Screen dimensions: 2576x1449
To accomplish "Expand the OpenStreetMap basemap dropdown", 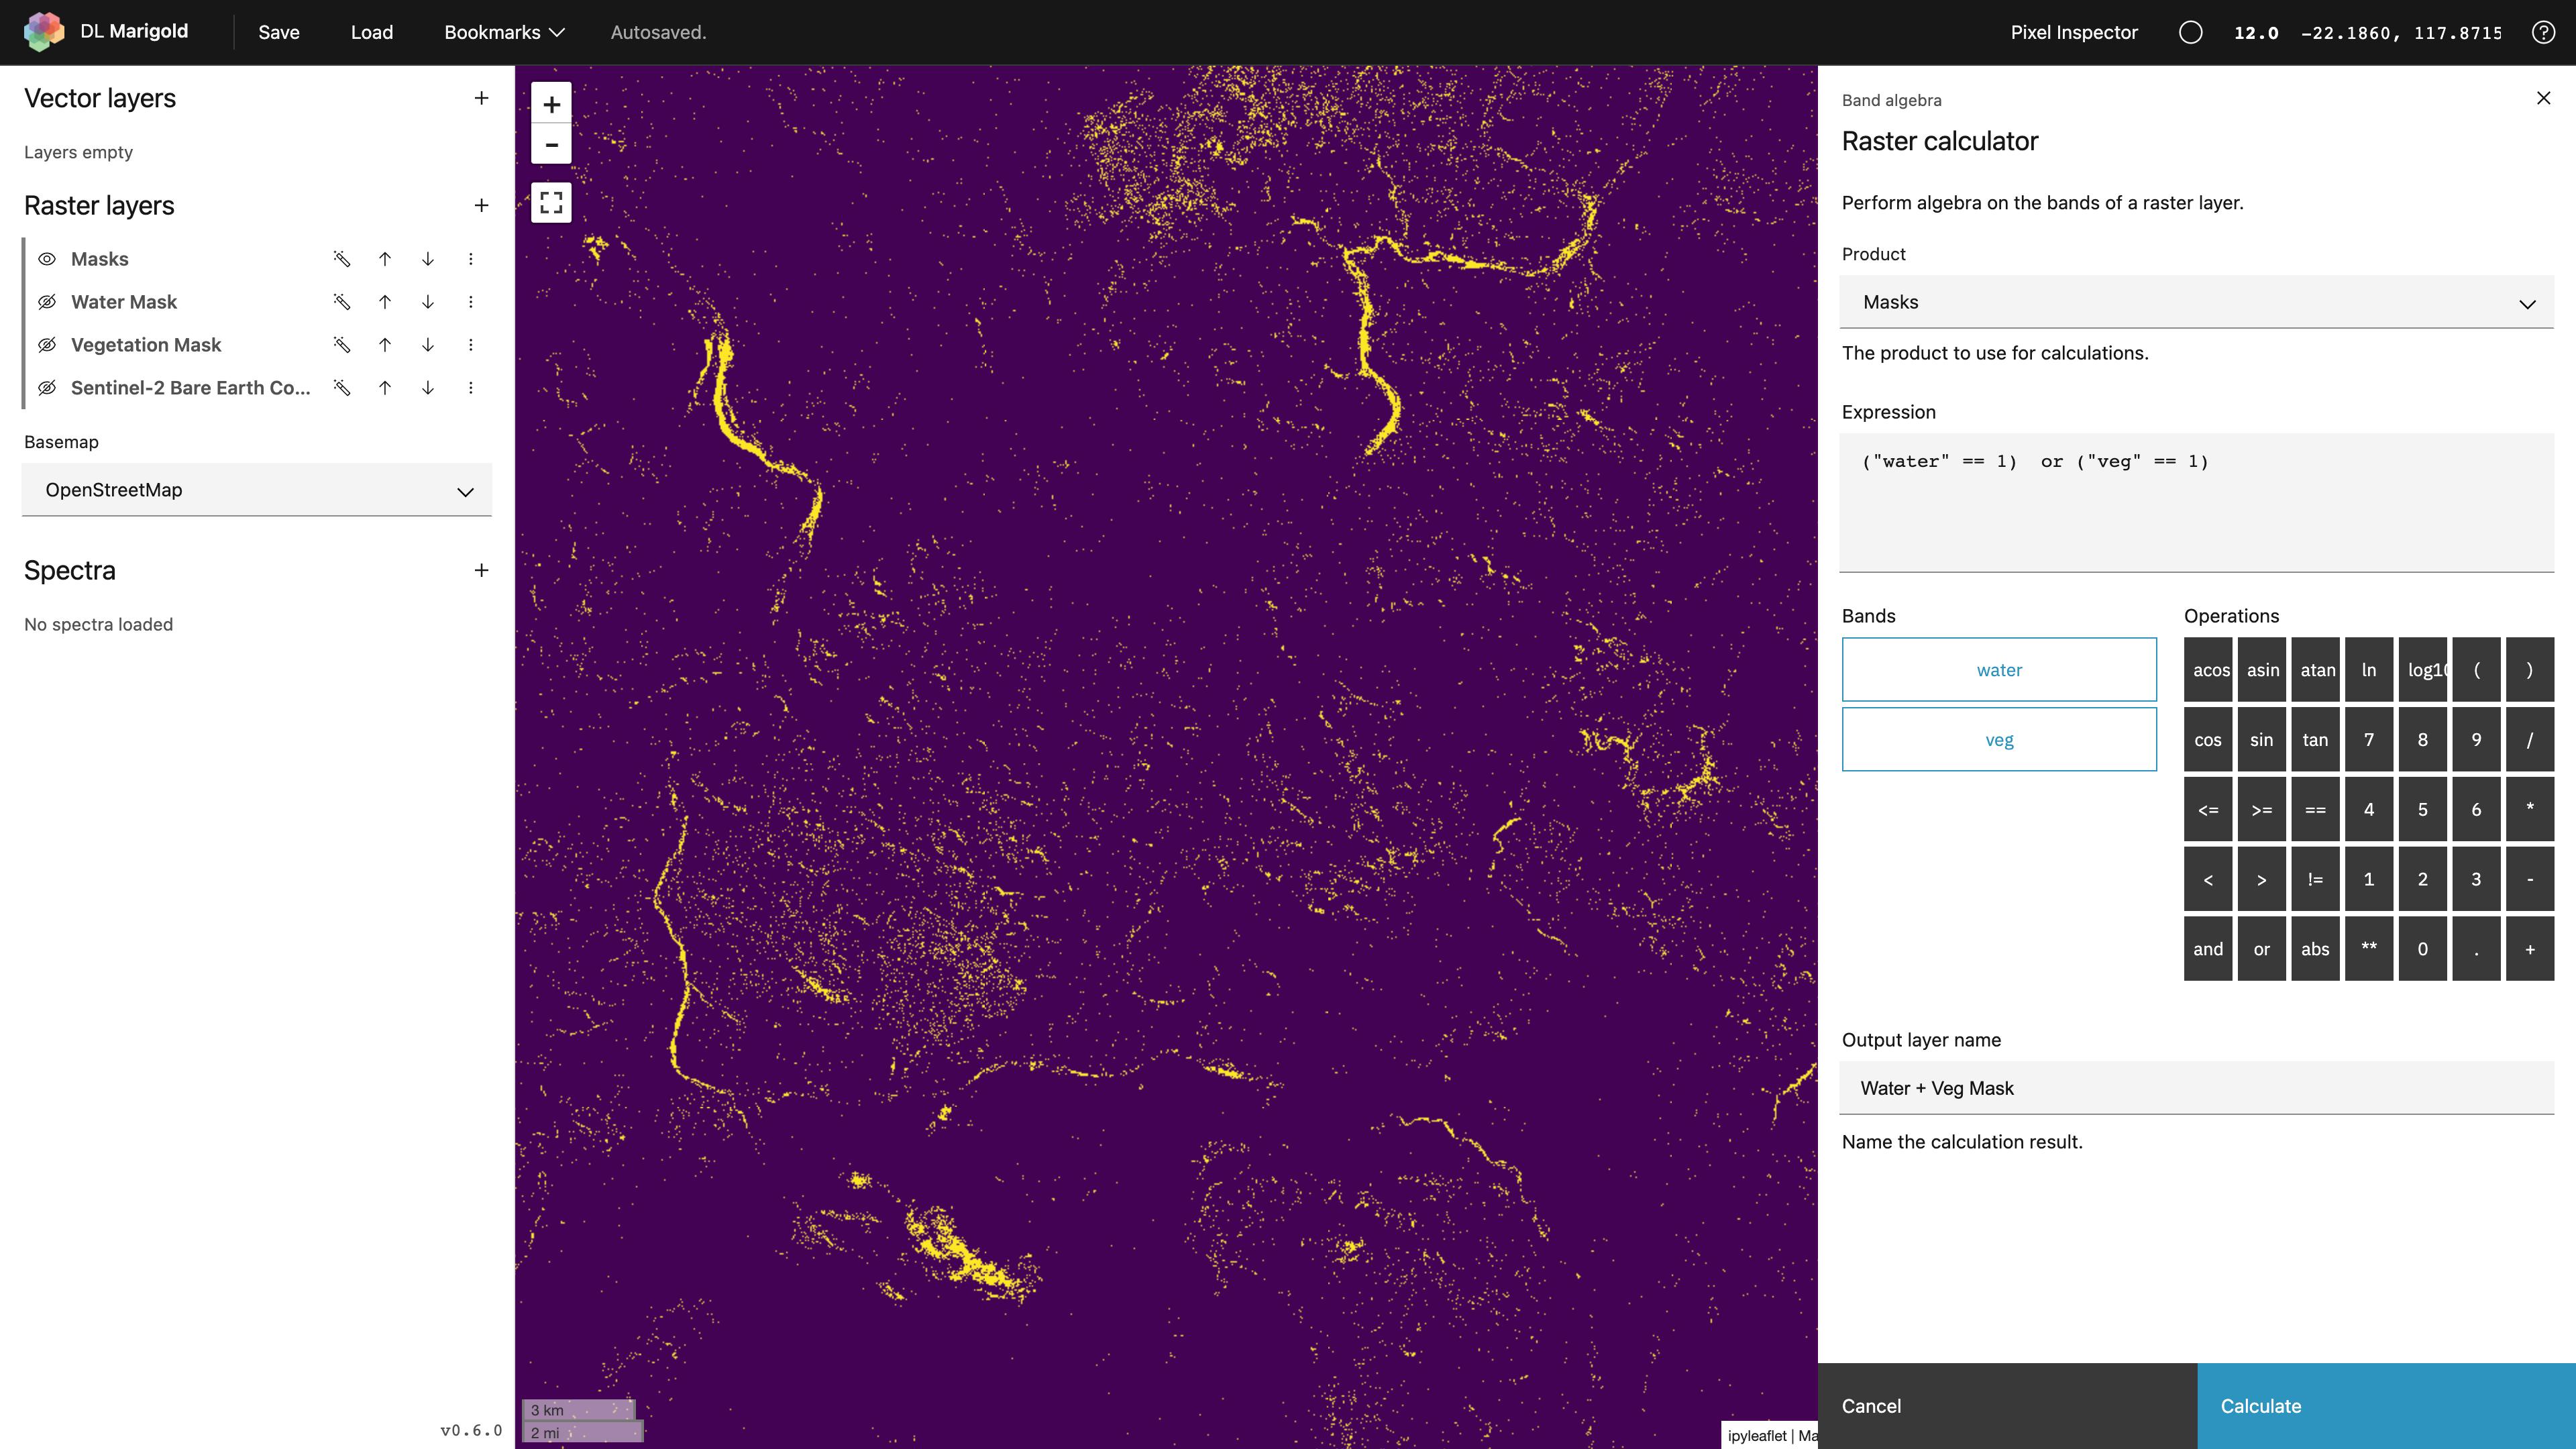I will tap(257, 490).
